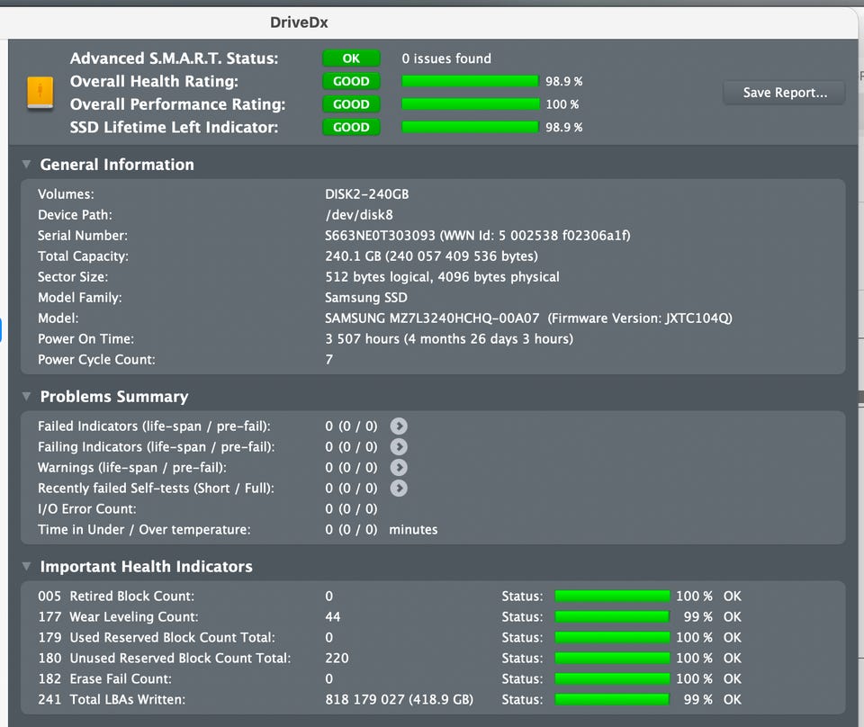Click the Power On Time 3 507 hours value

[449, 338]
